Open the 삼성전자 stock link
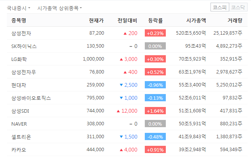This screenshot has width=251, height=158. [21, 34]
